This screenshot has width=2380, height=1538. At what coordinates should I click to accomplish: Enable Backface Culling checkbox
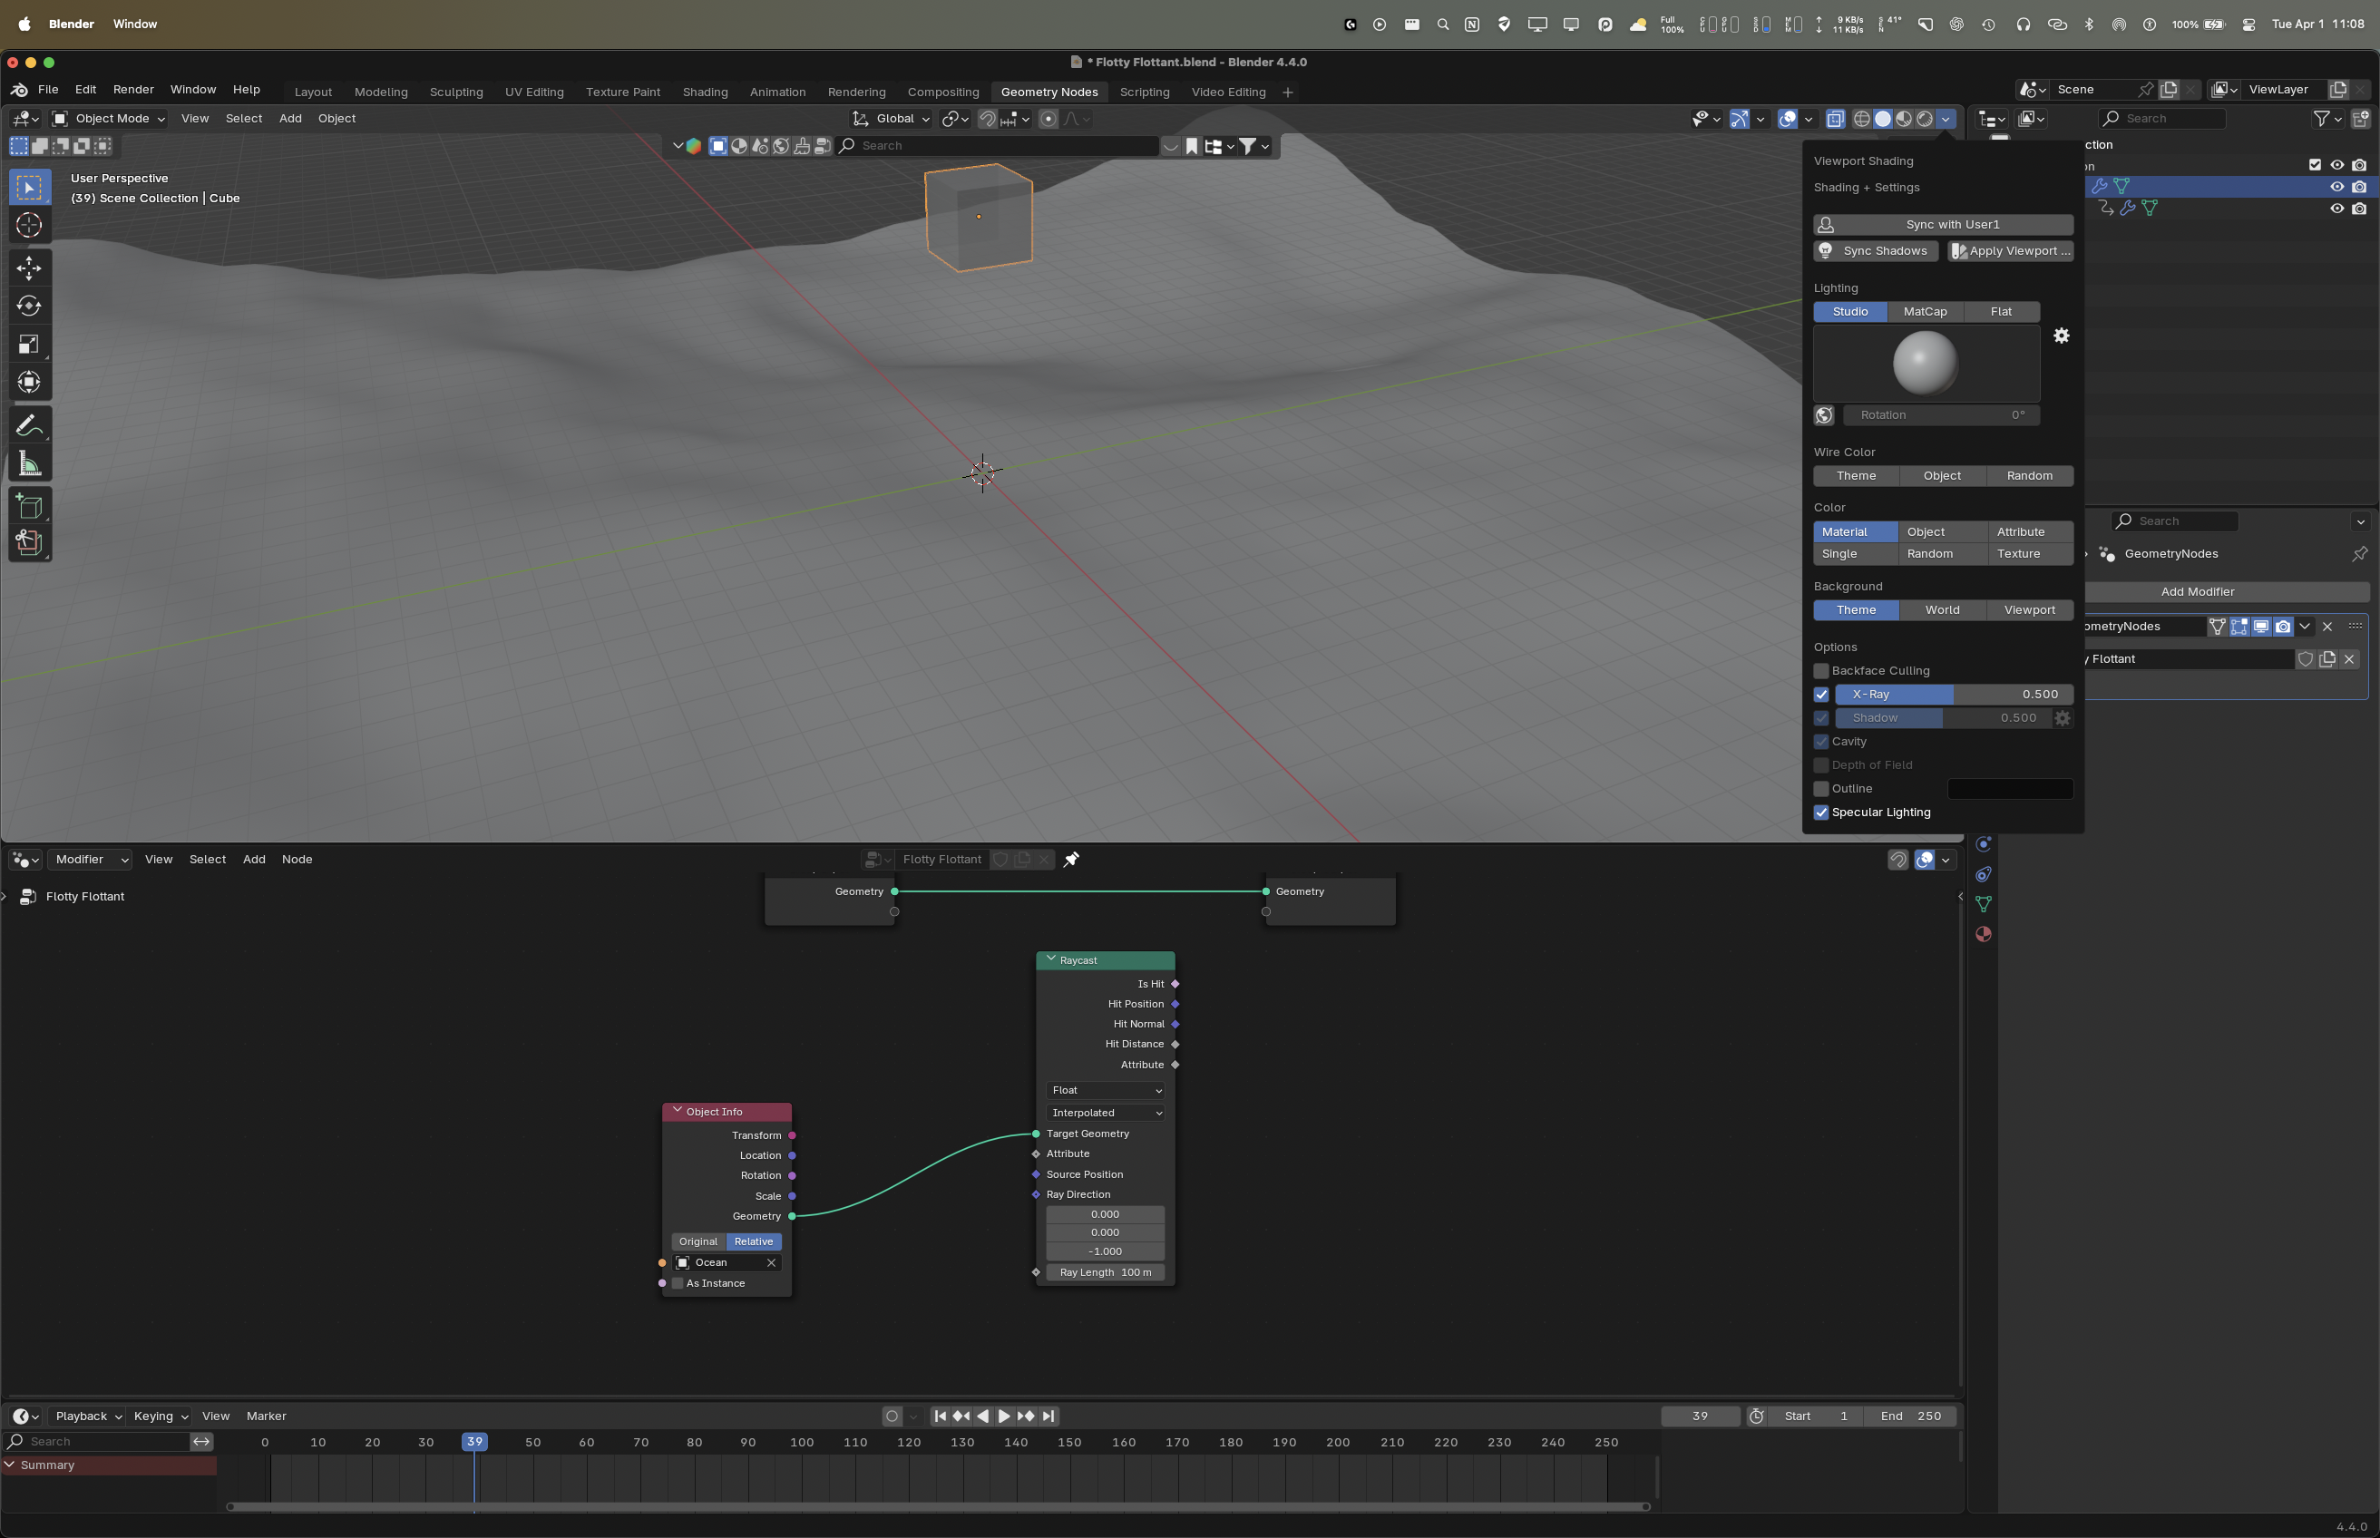point(1820,671)
